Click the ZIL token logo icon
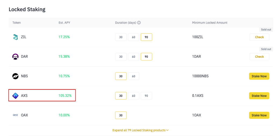 [15, 37]
